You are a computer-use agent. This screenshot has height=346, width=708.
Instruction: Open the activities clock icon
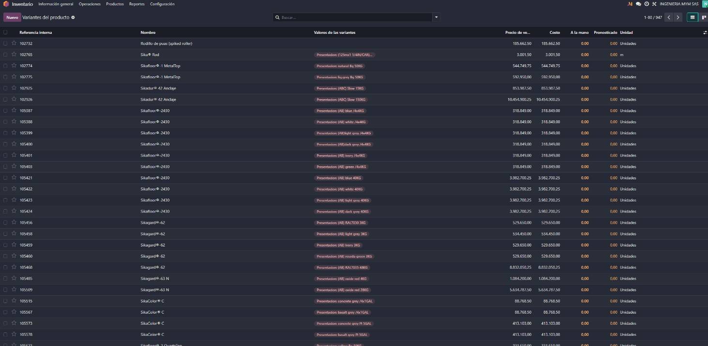pyautogui.click(x=647, y=4)
